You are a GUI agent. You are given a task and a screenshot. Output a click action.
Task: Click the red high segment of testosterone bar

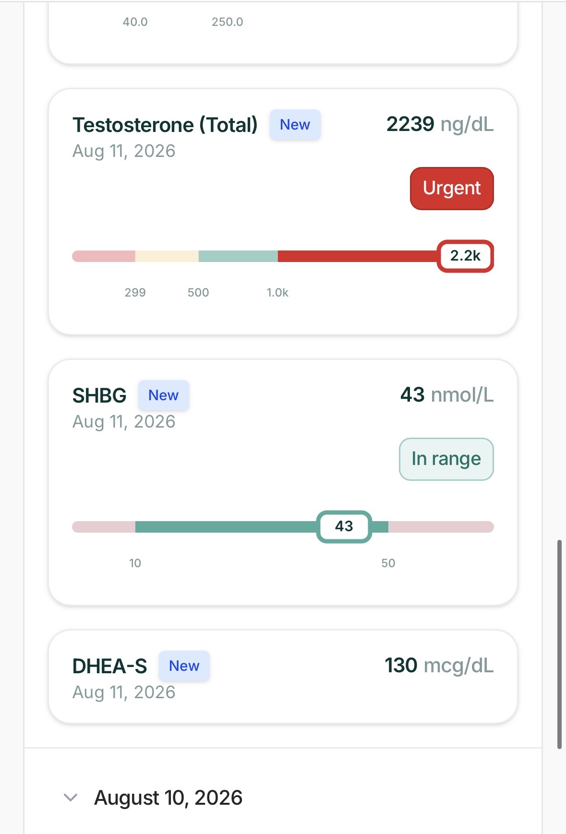pos(357,256)
